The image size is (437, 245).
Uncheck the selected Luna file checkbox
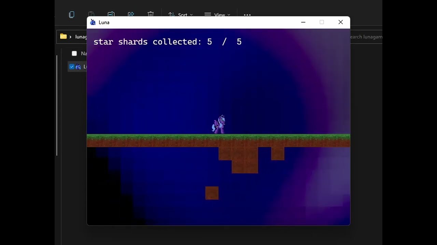[x=72, y=67]
